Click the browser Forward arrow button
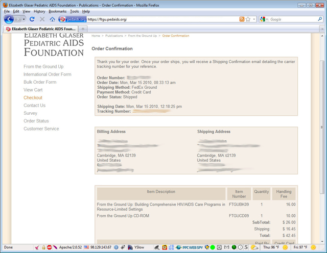The height and width of the screenshot is (253, 327). (x=18, y=19)
